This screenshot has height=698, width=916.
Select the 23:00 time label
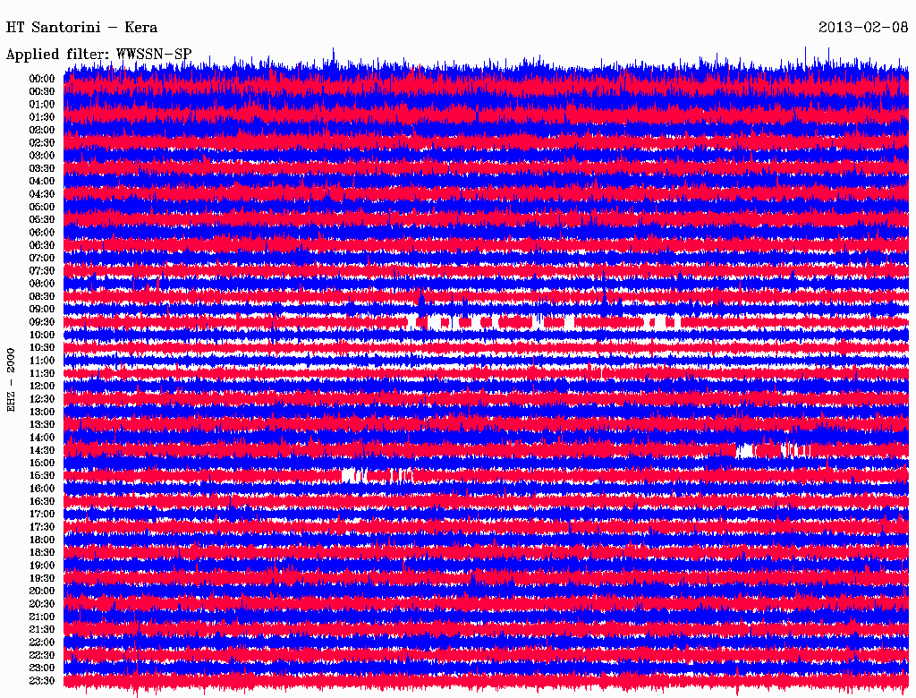click(x=42, y=668)
